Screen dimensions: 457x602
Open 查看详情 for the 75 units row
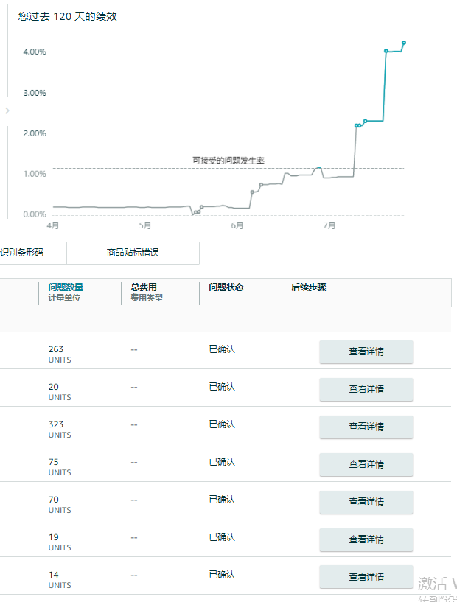tap(366, 464)
